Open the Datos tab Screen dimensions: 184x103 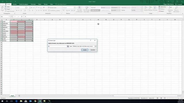pyautogui.click(x=40, y=4)
